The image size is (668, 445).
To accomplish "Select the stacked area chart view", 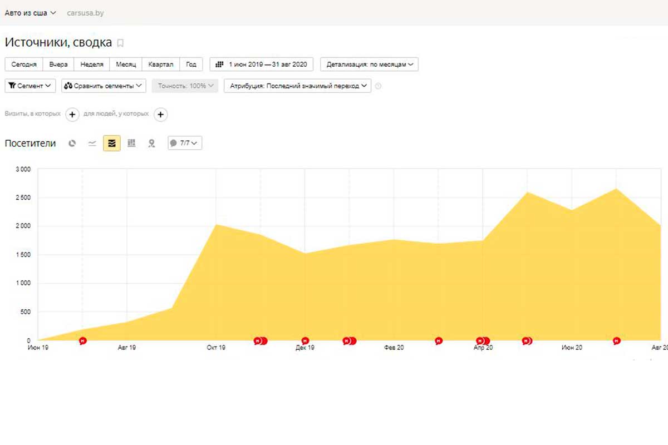I will 112,144.
